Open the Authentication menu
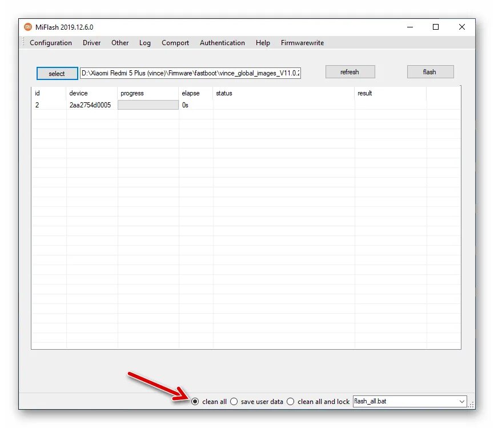 [222, 43]
